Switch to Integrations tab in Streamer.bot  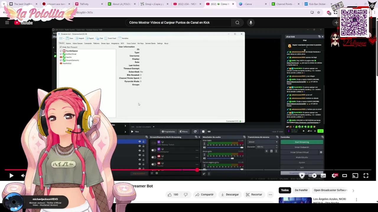click(x=115, y=43)
